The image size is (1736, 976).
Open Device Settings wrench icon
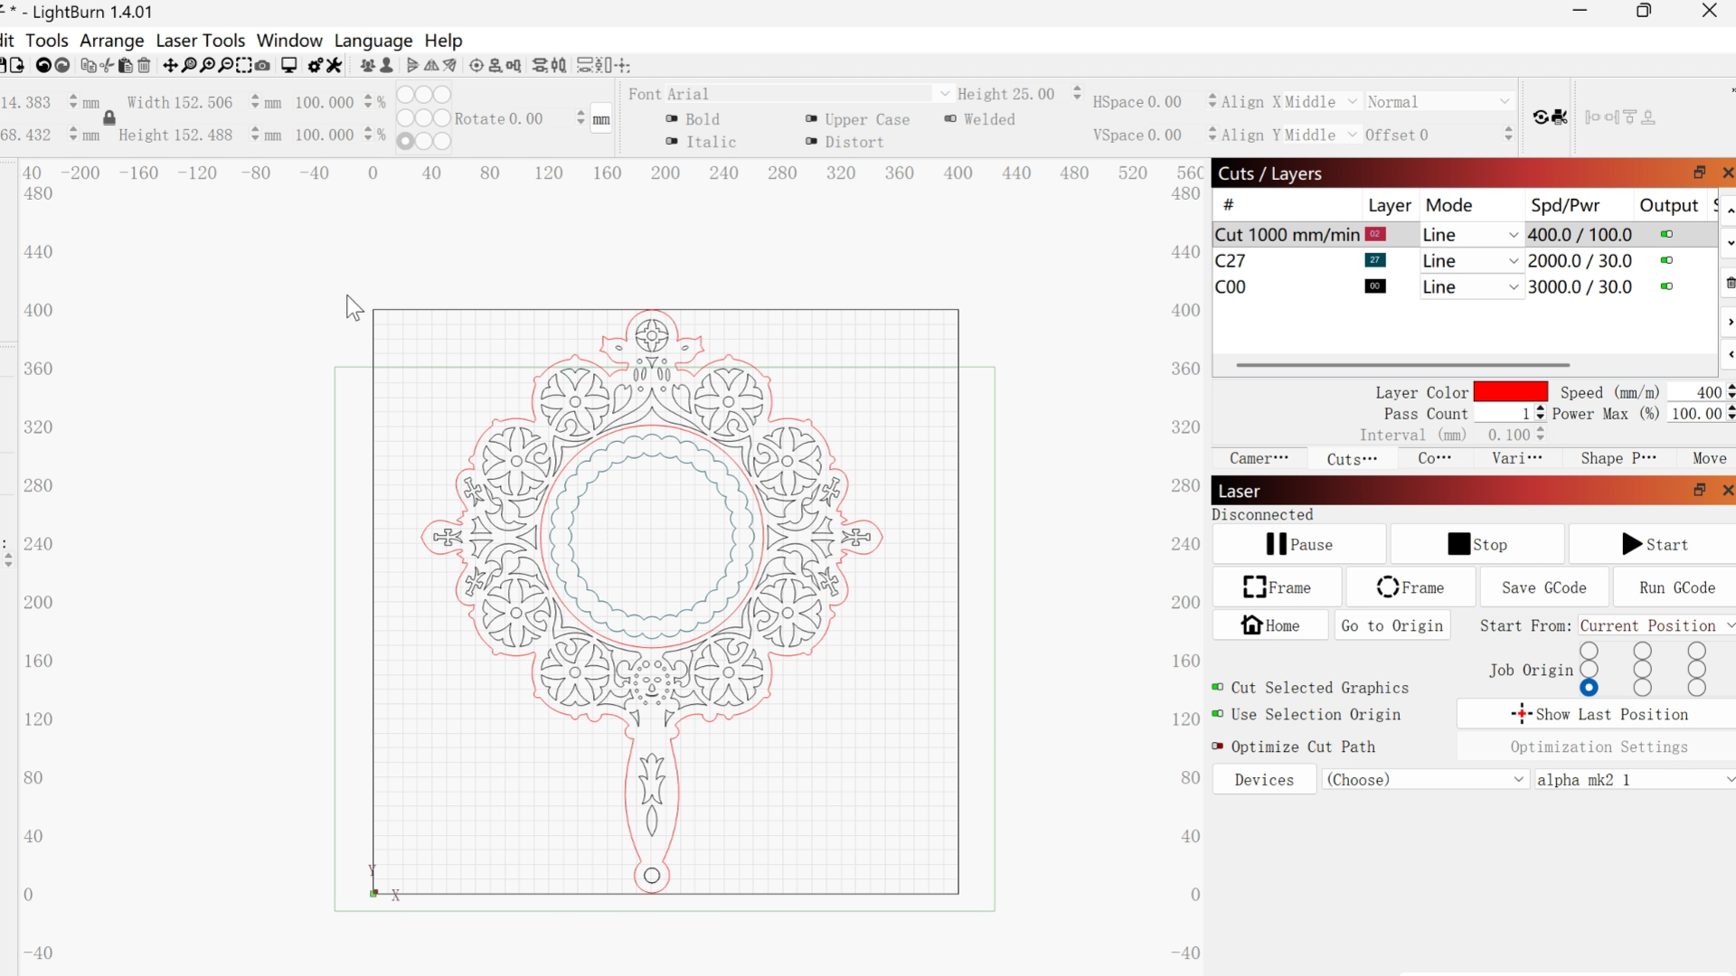tap(334, 65)
